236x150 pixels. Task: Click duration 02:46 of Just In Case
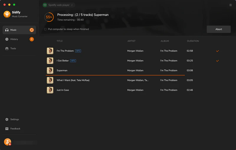point(190,90)
